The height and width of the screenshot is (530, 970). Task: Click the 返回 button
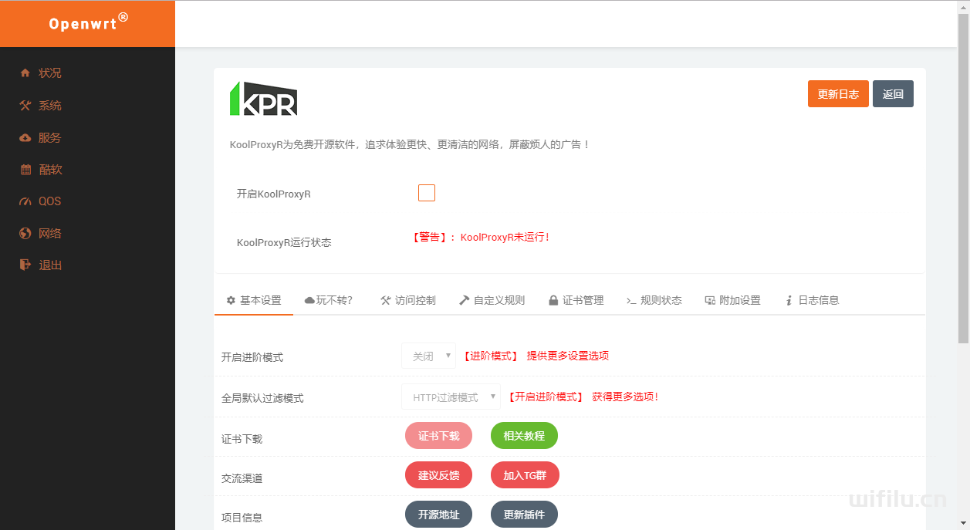tap(893, 94)
